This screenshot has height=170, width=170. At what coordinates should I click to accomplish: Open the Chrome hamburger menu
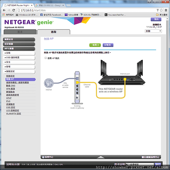166,10
